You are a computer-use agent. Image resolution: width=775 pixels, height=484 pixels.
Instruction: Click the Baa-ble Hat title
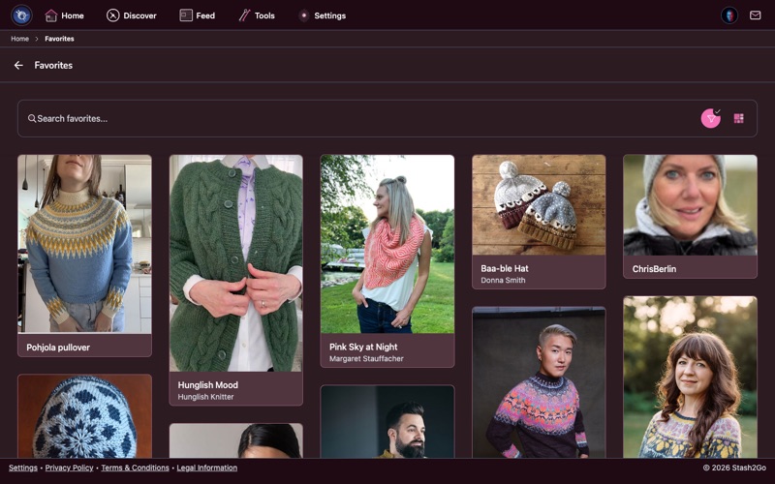click(x=505, y=268)
